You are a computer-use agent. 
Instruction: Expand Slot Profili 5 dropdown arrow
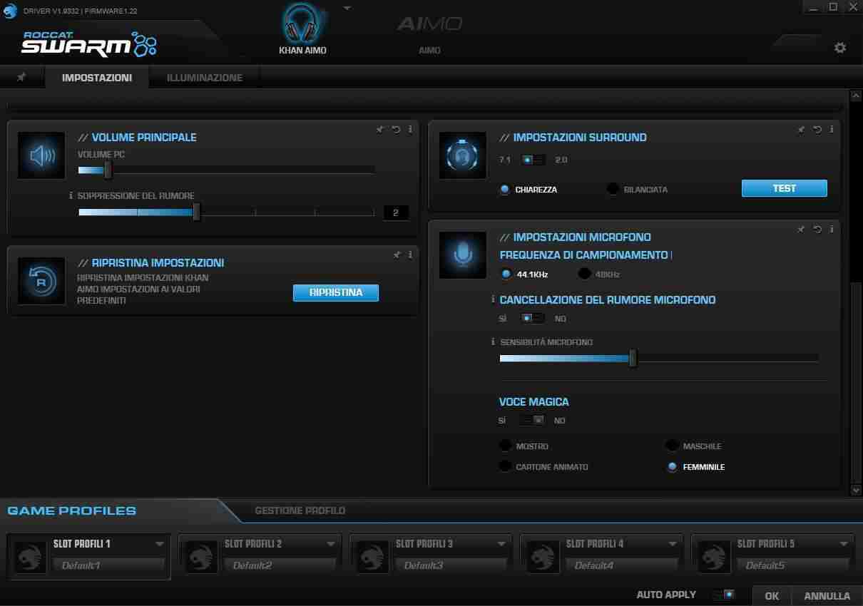843,544
